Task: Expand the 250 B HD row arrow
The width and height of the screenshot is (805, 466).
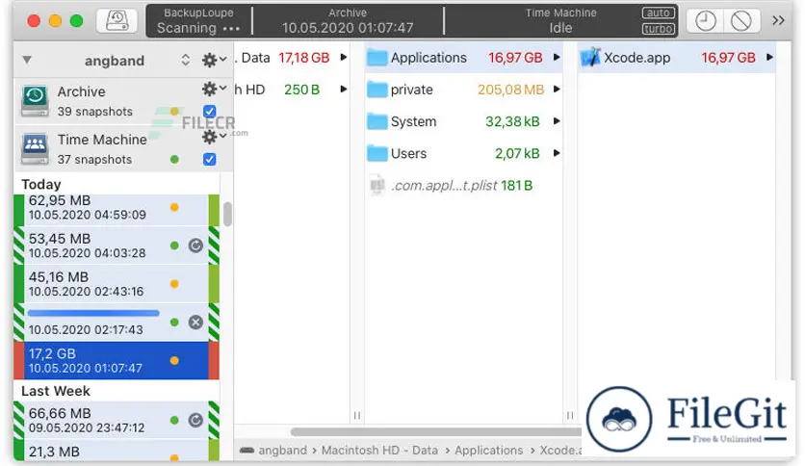Action: [344, 90]
